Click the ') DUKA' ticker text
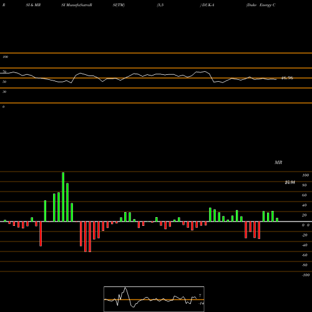312x312 pixels. 207,5
